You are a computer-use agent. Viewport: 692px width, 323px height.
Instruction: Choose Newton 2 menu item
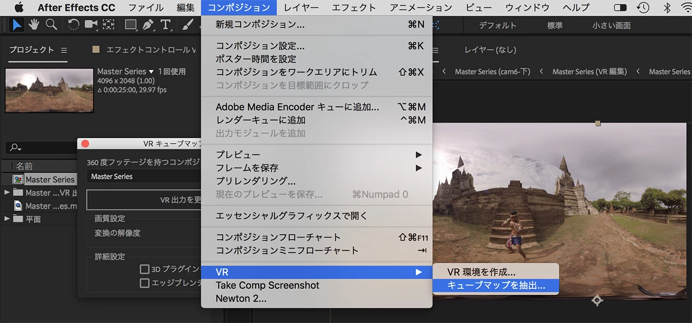tap(317, 298)
